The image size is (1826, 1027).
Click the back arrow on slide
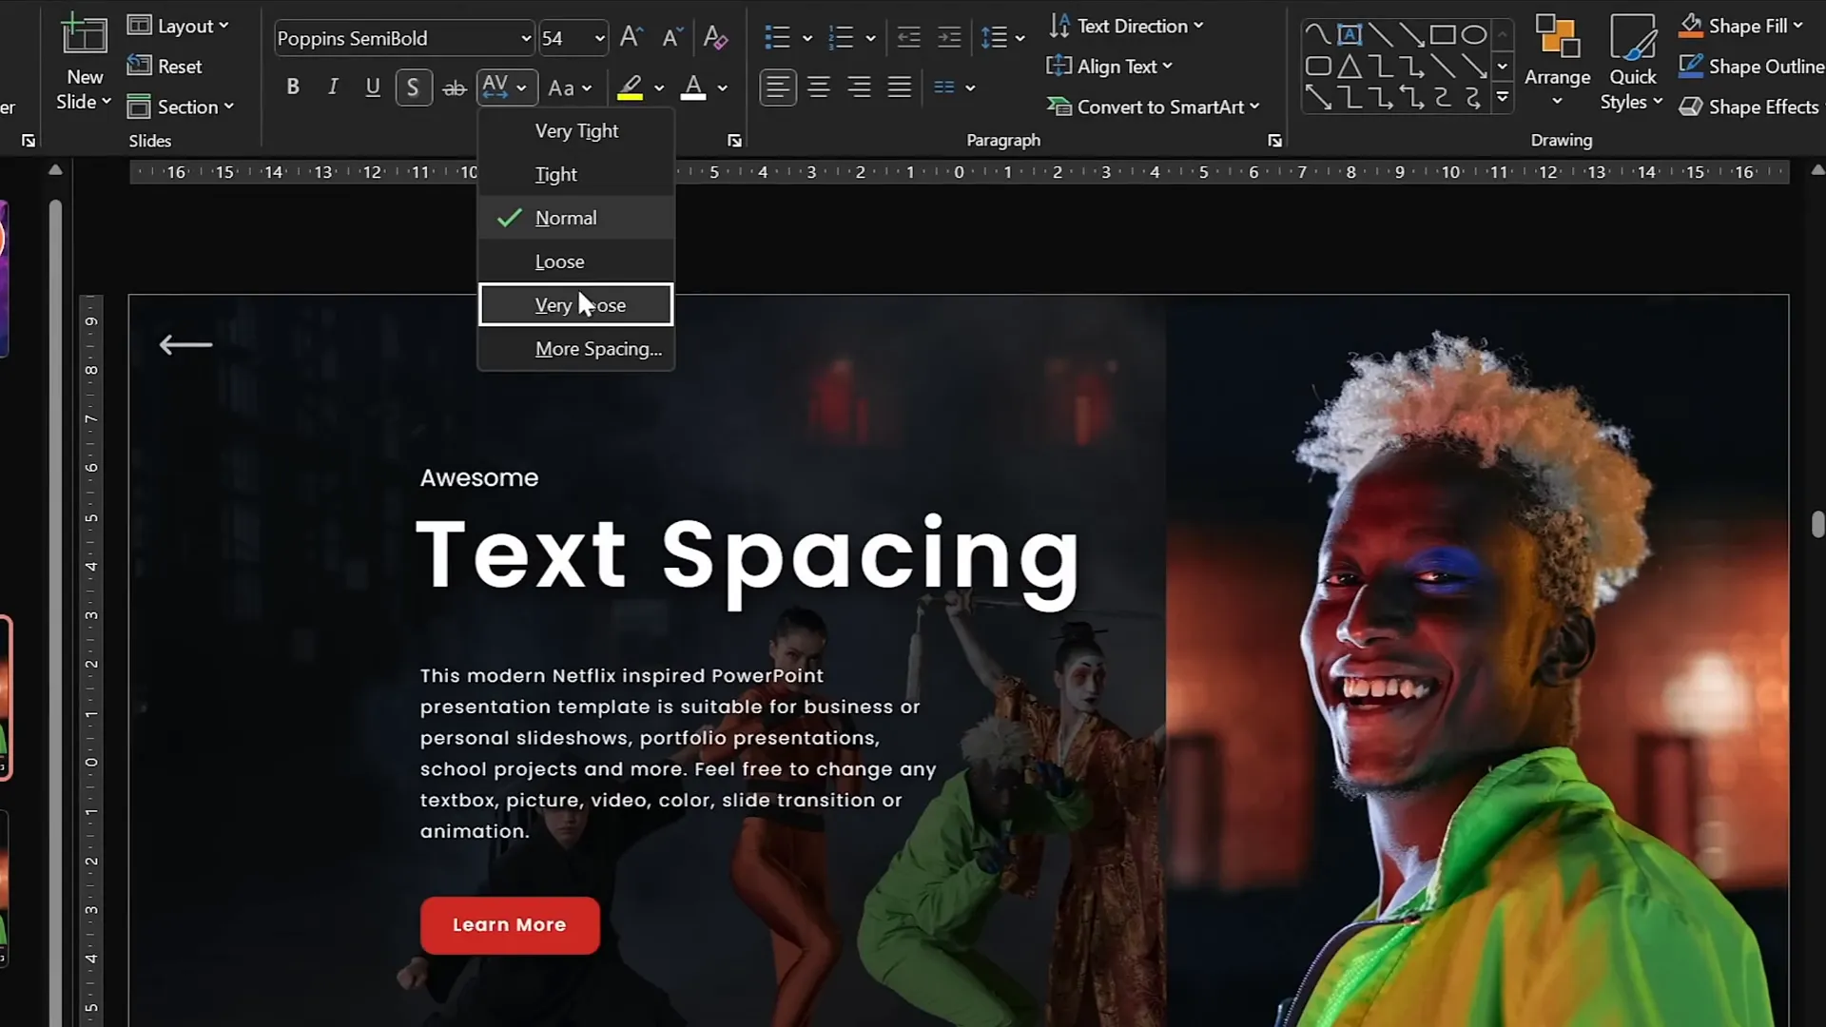point(185,344)
